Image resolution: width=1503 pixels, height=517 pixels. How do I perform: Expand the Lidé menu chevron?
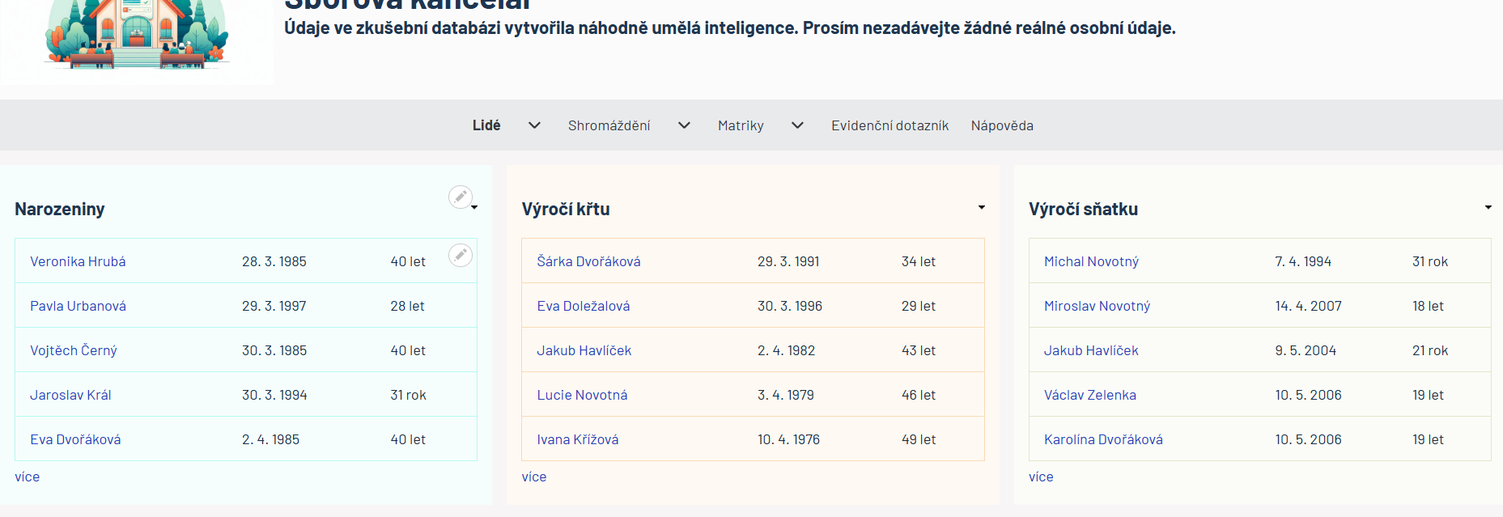[x=534, y=125]
